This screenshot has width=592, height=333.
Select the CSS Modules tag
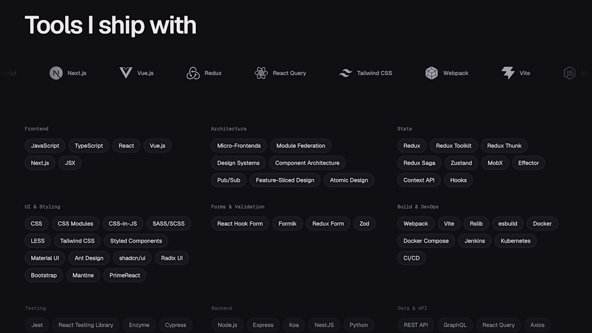(x=75, y=224)
